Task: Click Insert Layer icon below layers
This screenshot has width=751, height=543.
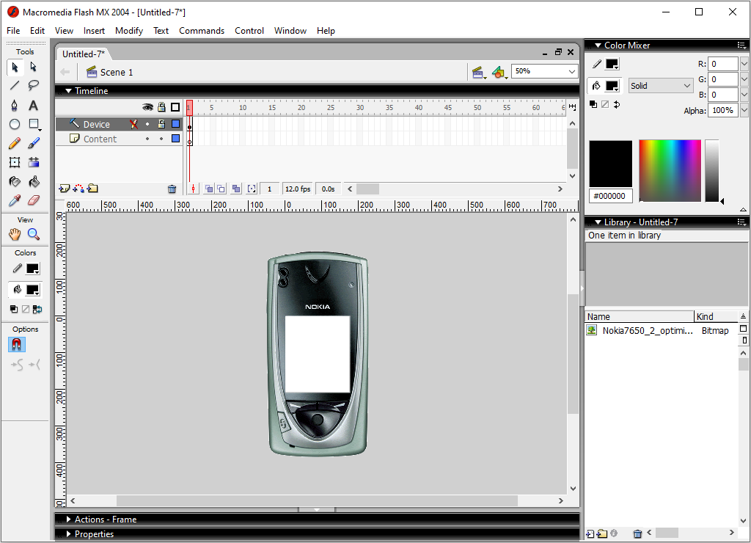Action: click(64, 189)
